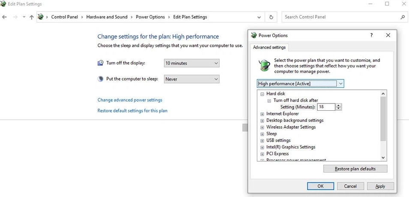The width and height of the screenshot is (409, 197).
Task: Expand the Sleep settings node
Action: tap(262, 134)
